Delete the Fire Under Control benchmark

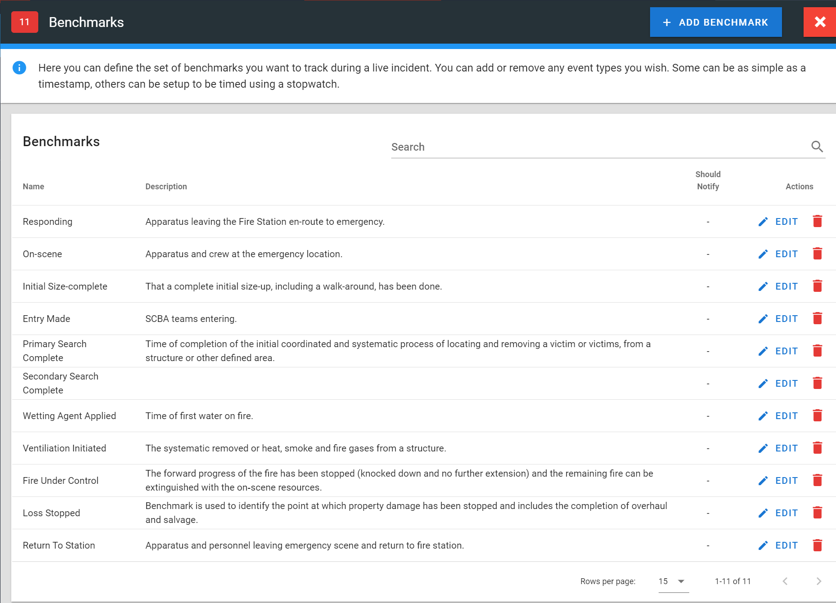pos(817,480)
